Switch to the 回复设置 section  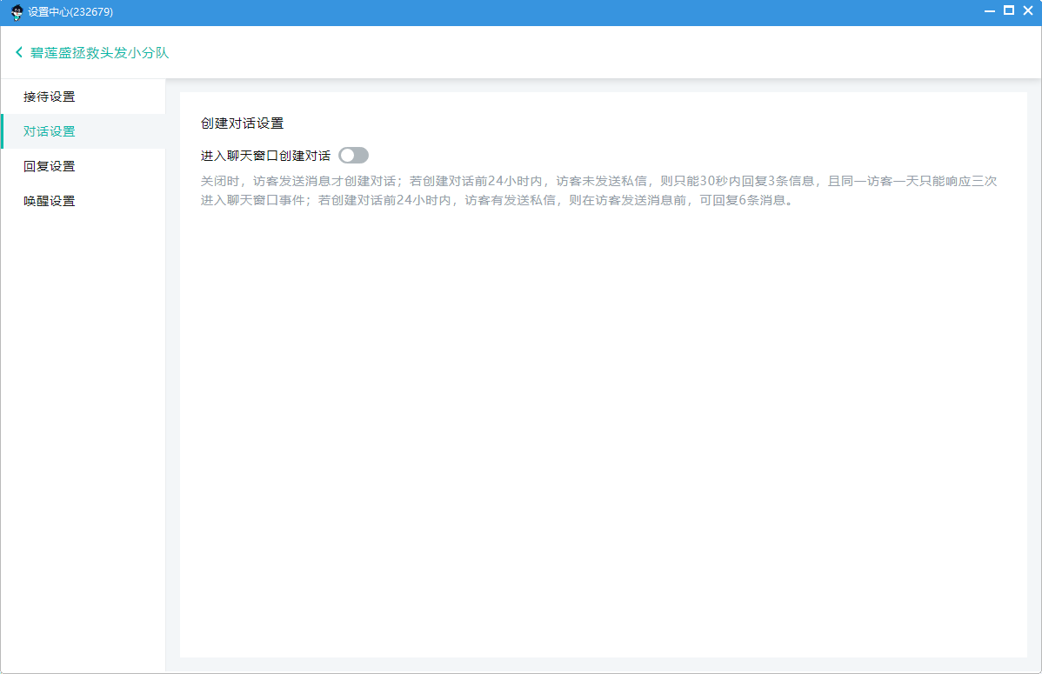[50, 166]
